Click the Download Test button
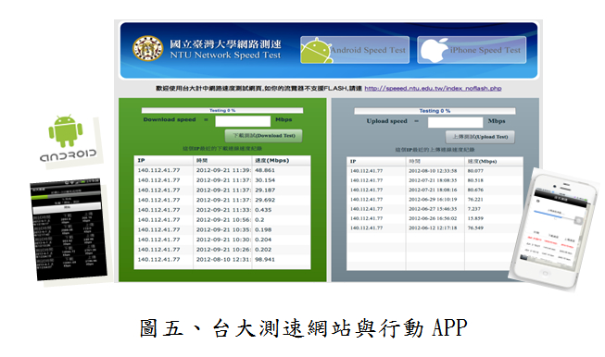 point(263,136)
